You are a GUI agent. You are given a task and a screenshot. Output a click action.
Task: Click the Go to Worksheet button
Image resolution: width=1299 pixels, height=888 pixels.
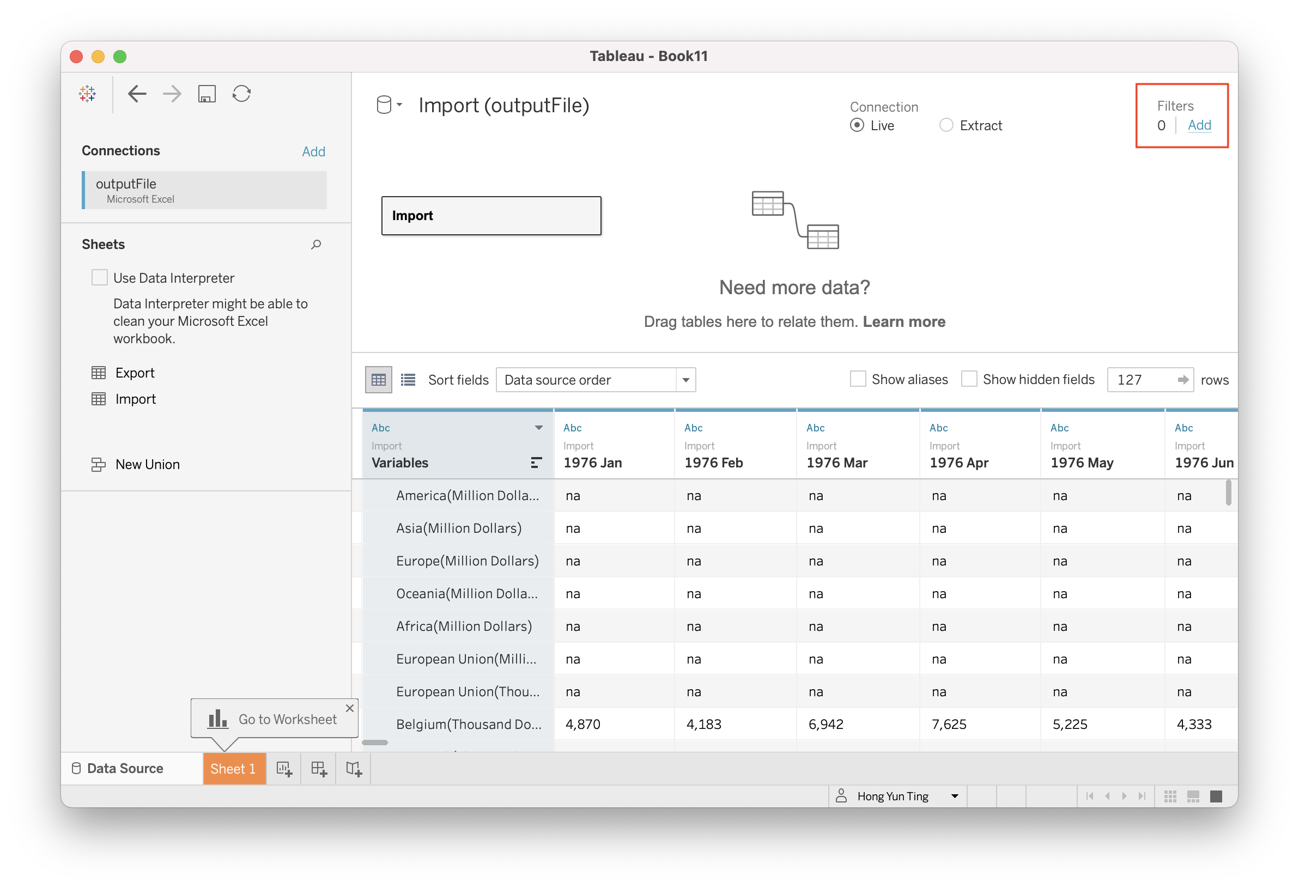[274, 719]
